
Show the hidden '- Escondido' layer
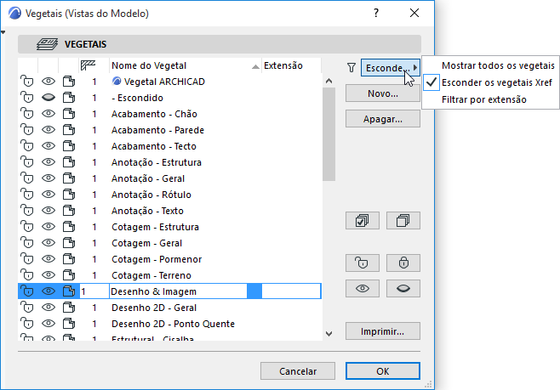pyautogui.click(x=49, y=98)
